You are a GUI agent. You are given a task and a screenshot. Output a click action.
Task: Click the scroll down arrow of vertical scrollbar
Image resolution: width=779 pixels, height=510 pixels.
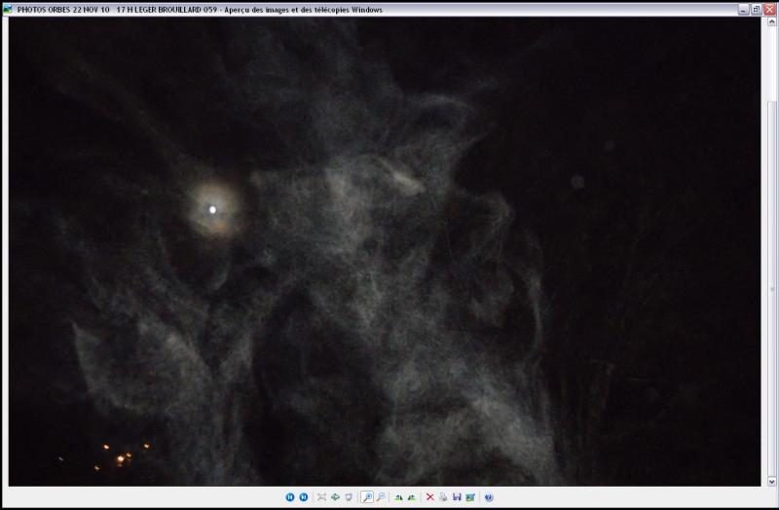(x=771, y=481)
